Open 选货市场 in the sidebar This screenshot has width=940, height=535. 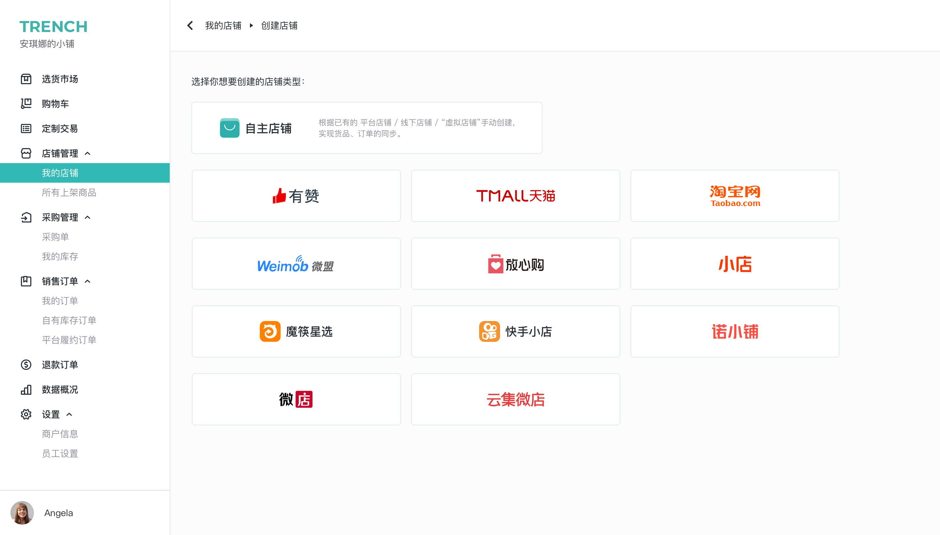(x=60, y=79)
